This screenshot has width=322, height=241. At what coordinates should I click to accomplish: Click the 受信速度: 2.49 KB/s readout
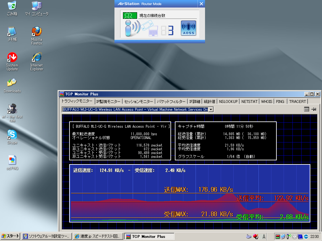[x=160, y=170]
